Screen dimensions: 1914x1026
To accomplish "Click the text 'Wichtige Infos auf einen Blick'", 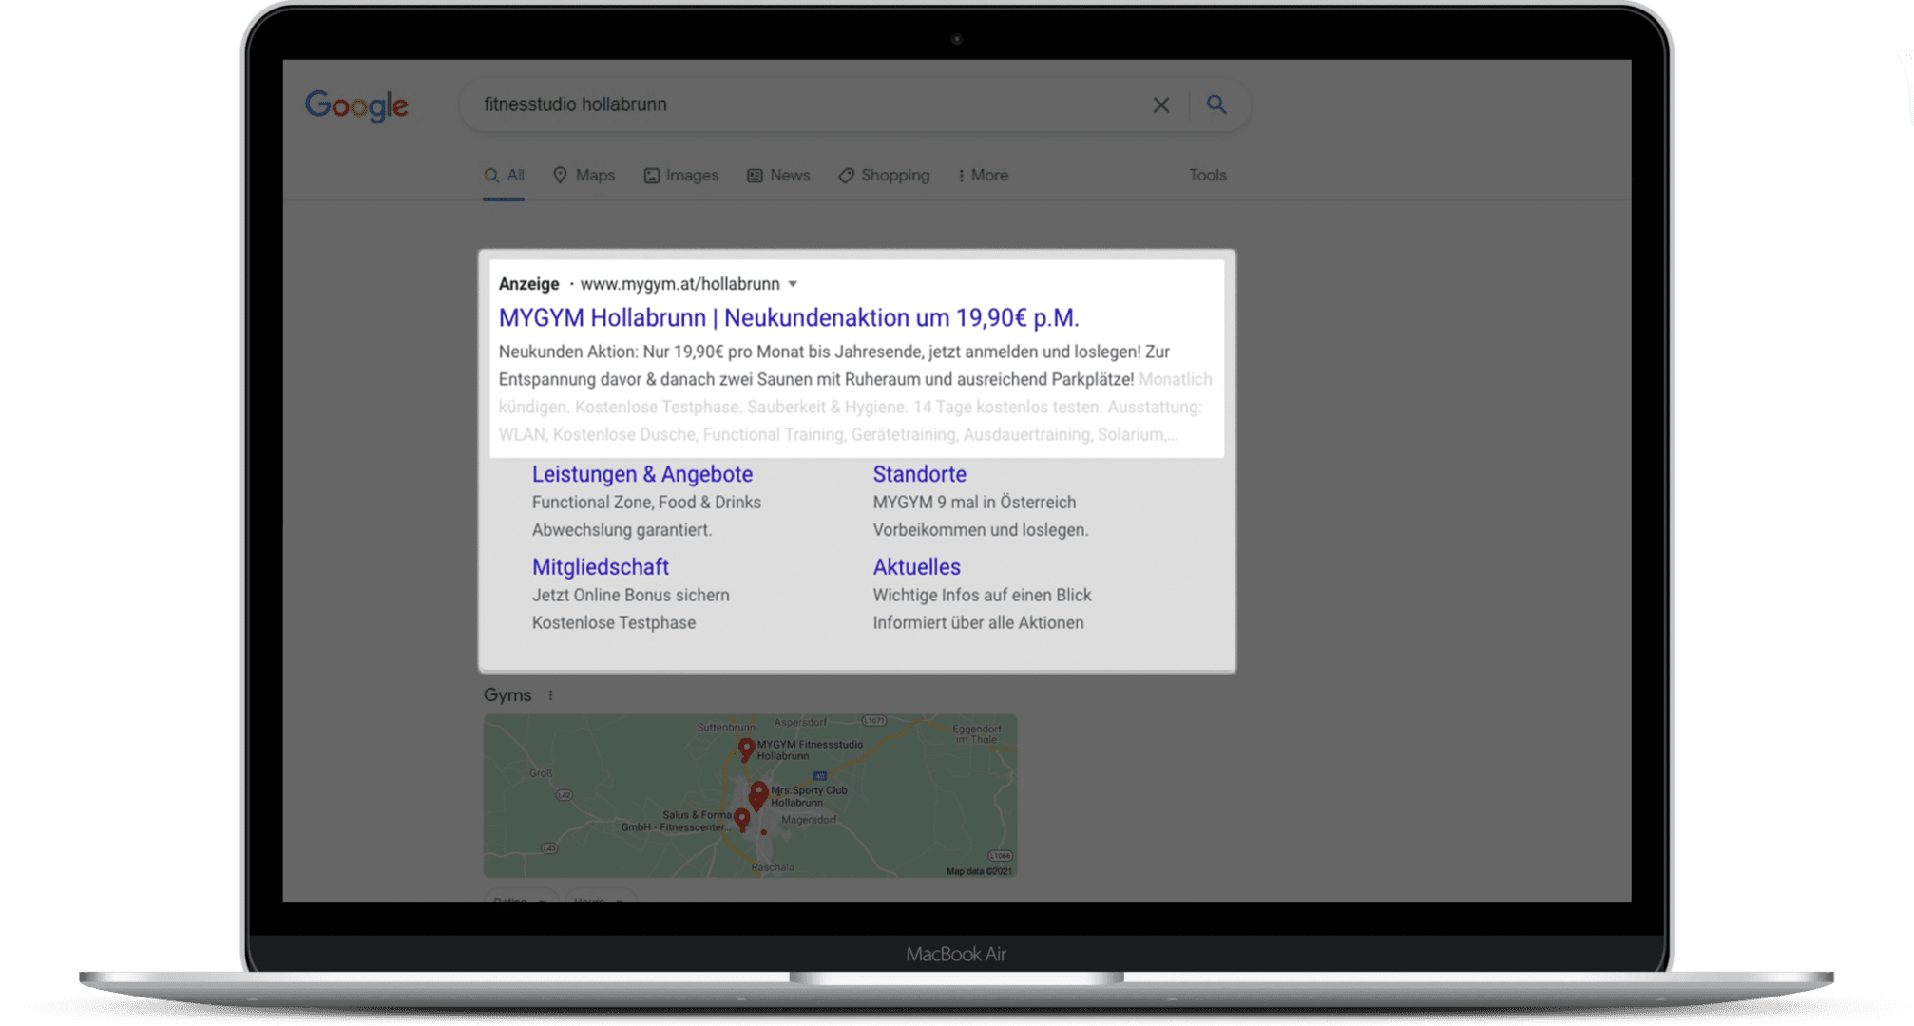I will click(982, 596).
